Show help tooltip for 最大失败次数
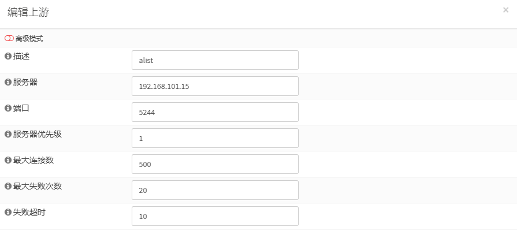Viewport: 517px width, 230px height. coord(8,186)
